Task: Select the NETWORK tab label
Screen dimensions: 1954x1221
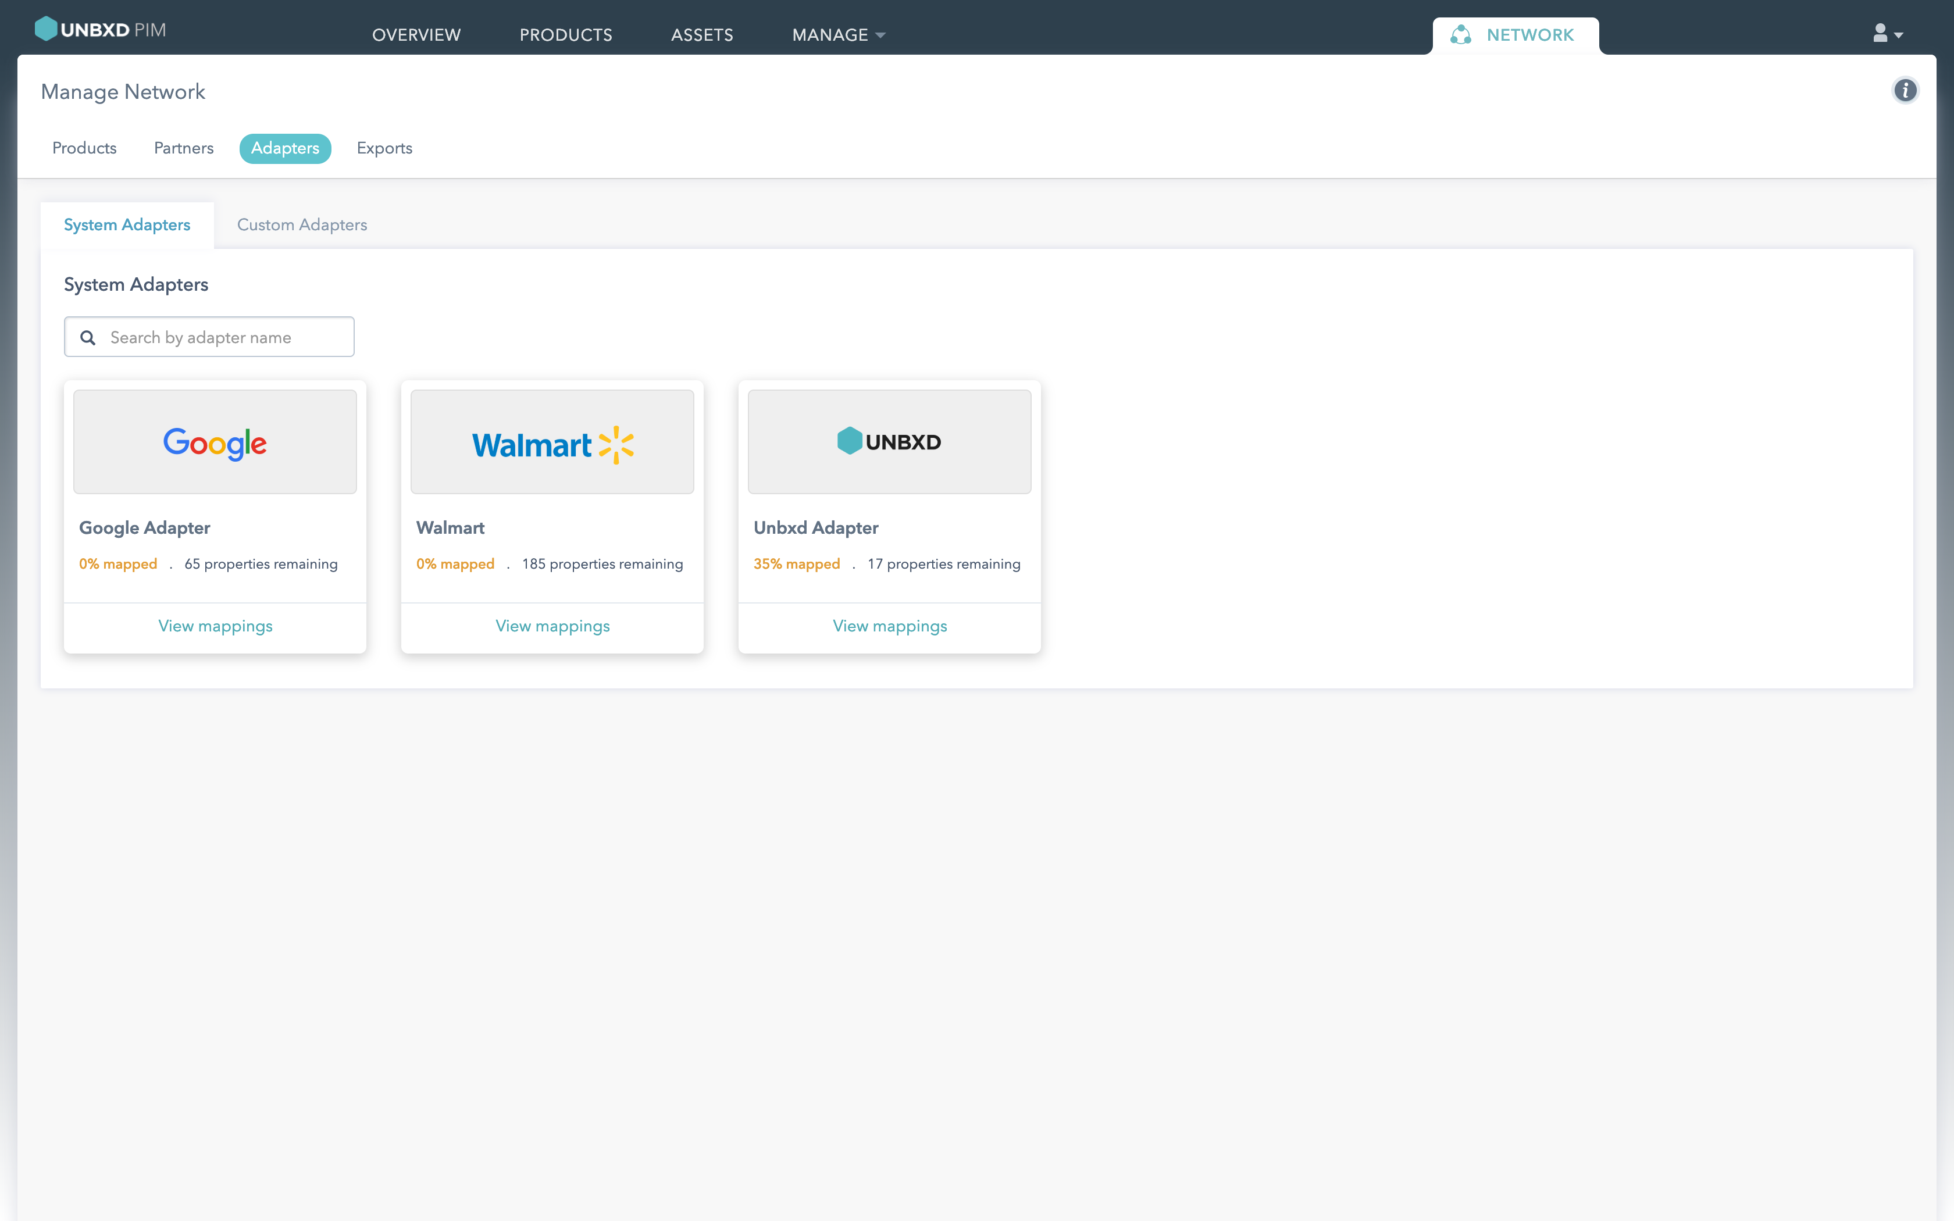Action: click(x=1530, y=35)
